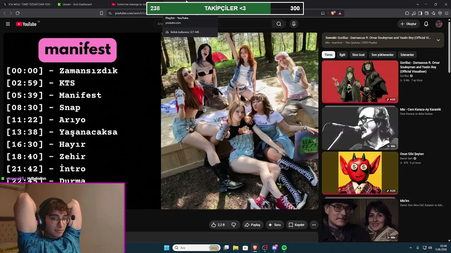Screen dimensions: 451x253
Task: Select the Son yüklenenler filter chip
Action: [x=382, y=55]
